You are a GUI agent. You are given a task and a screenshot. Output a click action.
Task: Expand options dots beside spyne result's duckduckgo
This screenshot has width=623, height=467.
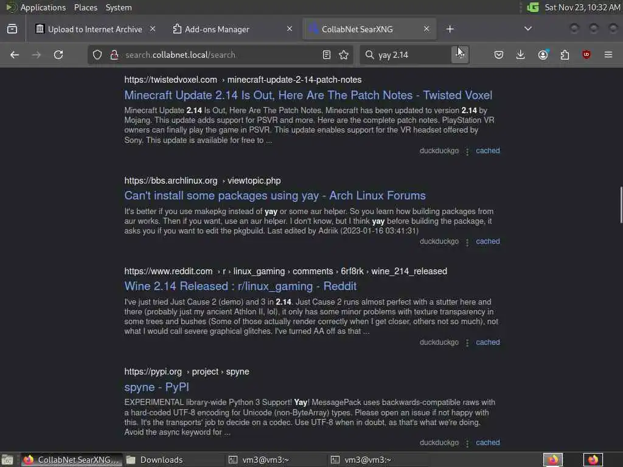pyautogui.click(x=467, y=443)
